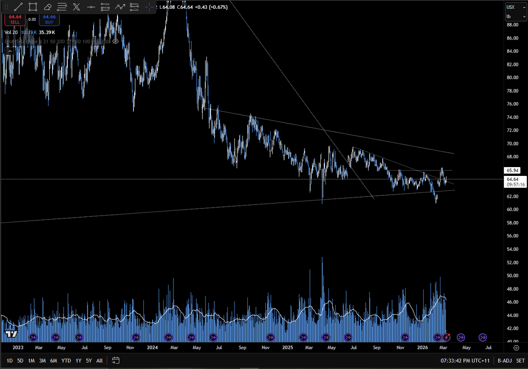Screen dimensions: 528x369
Task: Select the Fib Retracement tool
Action: click(x=62, y=7)
